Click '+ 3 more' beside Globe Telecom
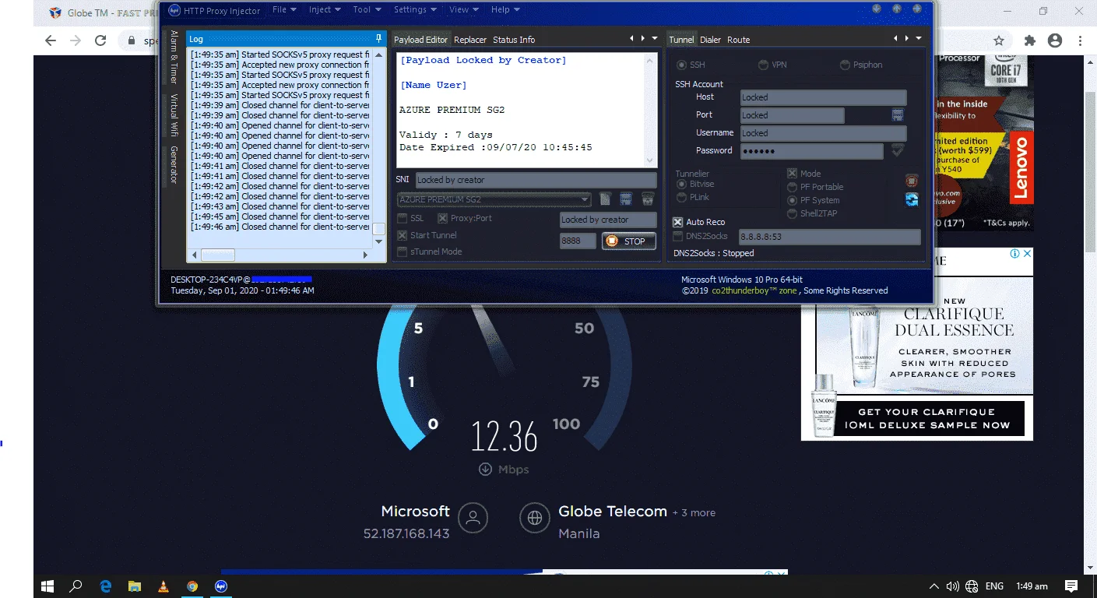 click(x=694, y=513)
